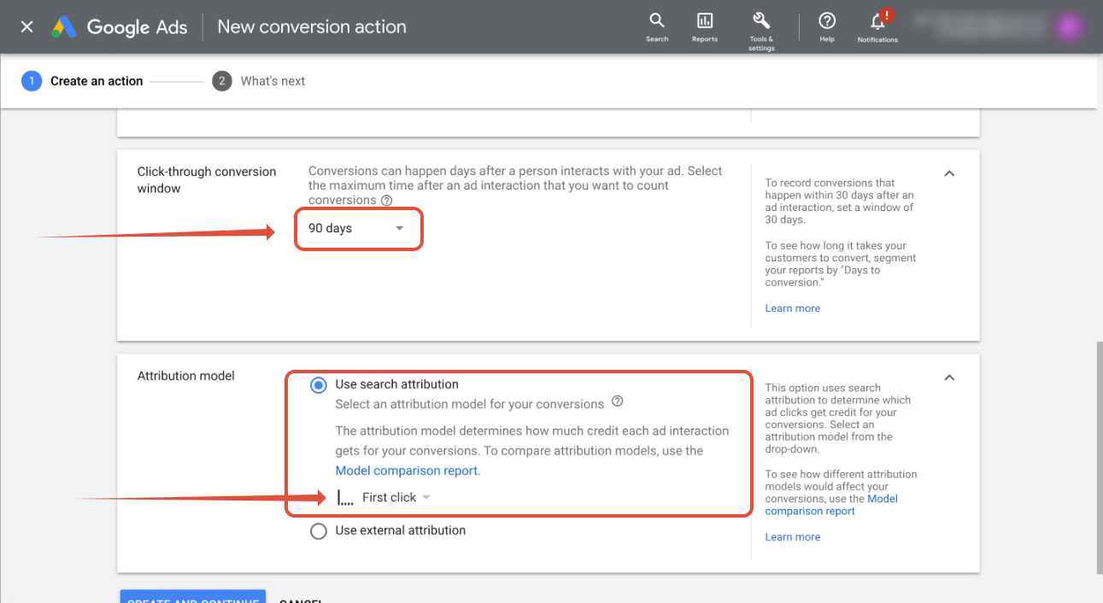Screen dimensions: 1103x603
Task: Open Tools & settings wrench icon
Action: [x=760, y=26]
